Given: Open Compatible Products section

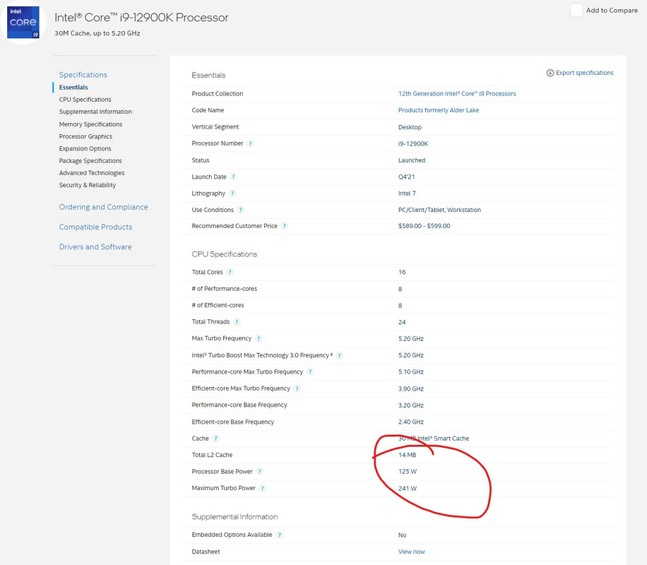Looking at the screenshot, I should point(95,227).
